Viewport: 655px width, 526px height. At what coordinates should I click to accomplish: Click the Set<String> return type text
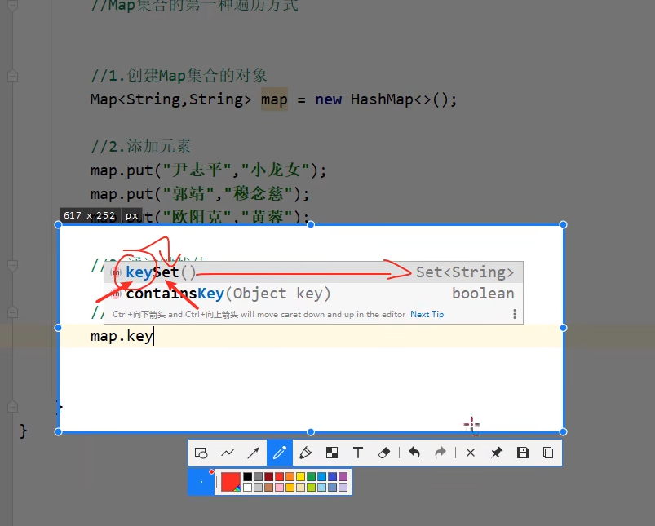[465, 272]
